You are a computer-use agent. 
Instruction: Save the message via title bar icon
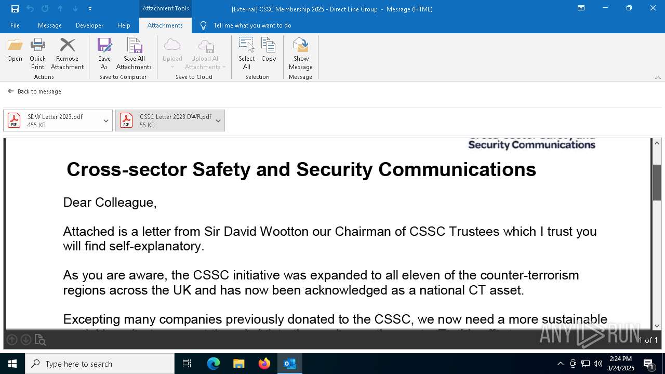click(x=15, y=9)
